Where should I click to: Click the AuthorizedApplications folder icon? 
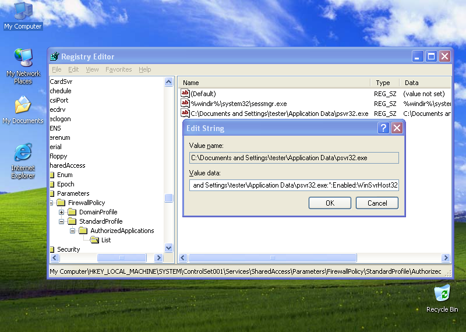coord(83,231)
